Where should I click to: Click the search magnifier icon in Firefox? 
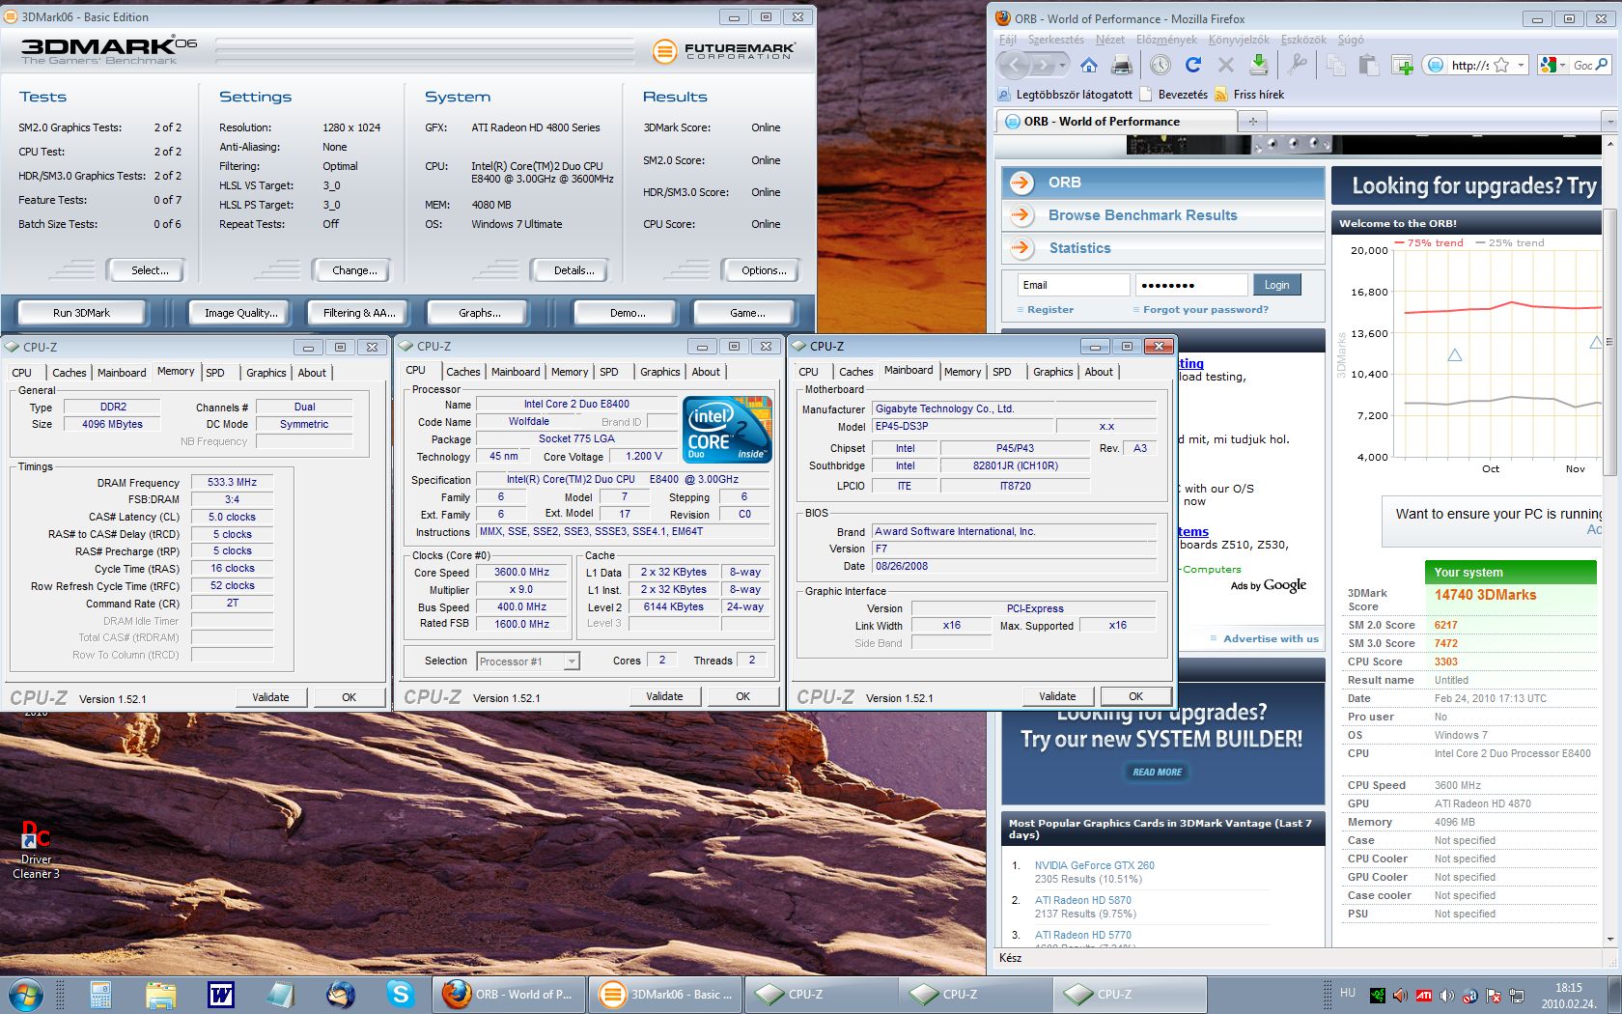point(1602,65)
